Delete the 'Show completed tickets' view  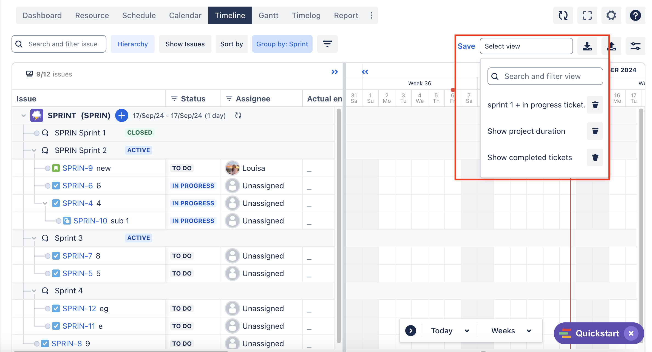tap(595, 157)
